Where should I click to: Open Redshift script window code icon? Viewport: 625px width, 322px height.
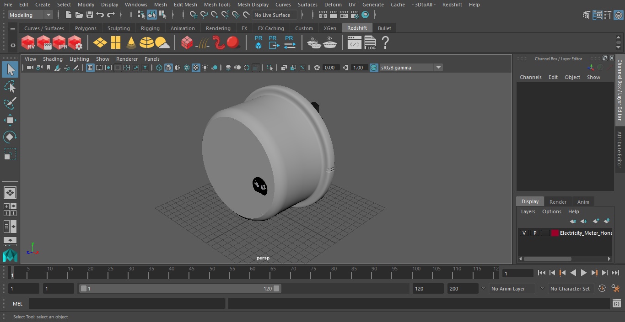coord(354,43)
